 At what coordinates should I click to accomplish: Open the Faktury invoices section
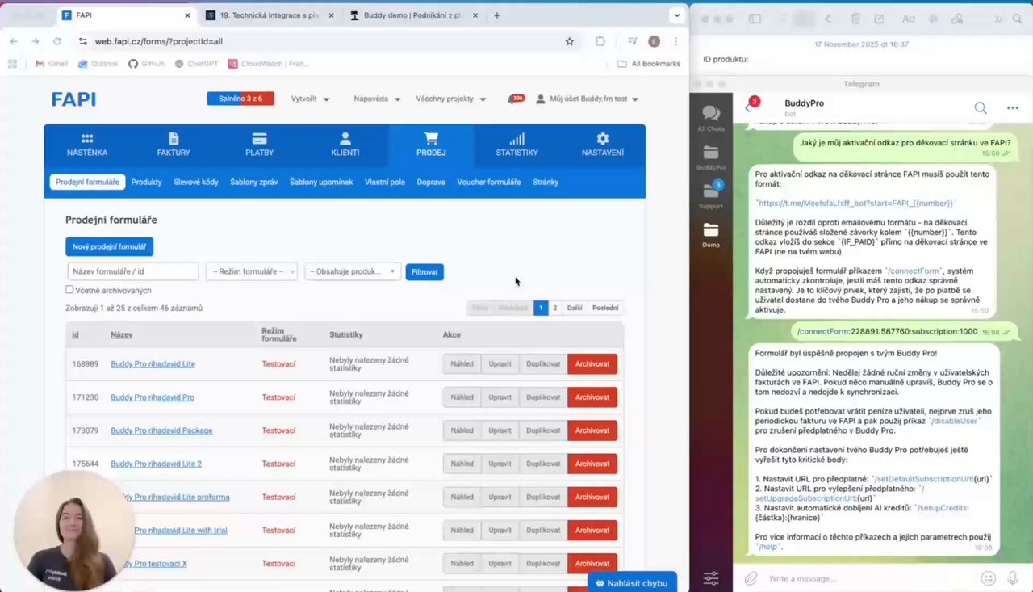pos(174,145)
